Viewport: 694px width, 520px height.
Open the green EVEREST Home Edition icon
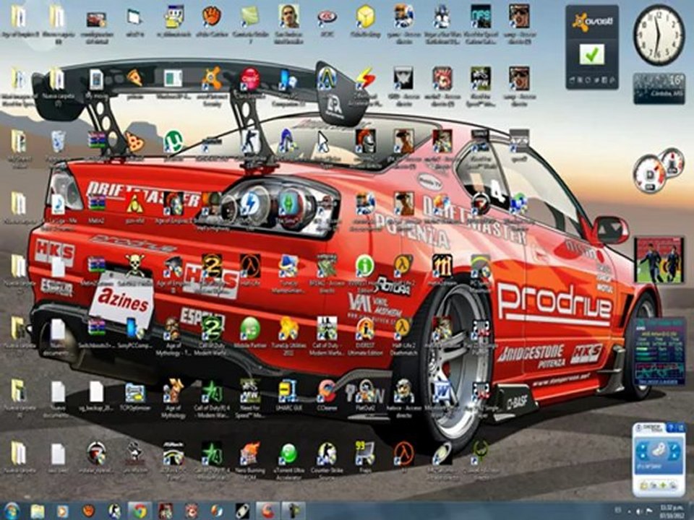pos(365,265)
